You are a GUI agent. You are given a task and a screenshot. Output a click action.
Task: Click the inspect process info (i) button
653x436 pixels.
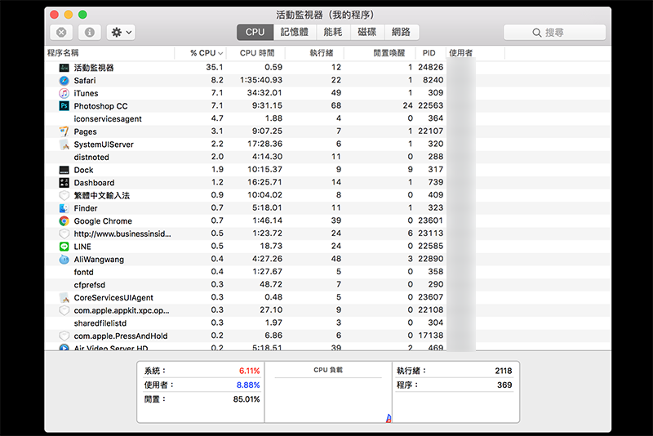[x=90, y=33]
